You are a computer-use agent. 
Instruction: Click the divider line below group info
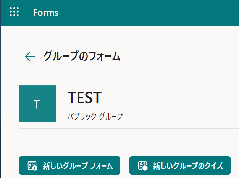tap(126, 129)
